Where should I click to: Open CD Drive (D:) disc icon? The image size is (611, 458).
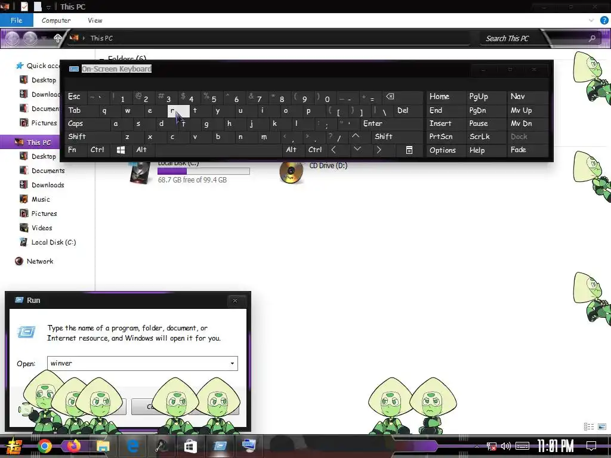coord(291,172)
